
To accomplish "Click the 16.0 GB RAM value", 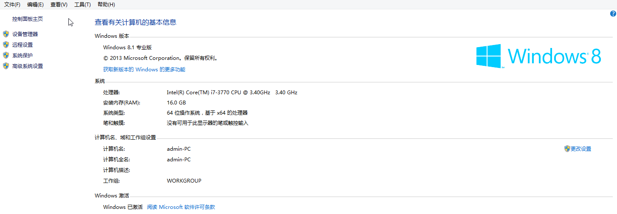I will pyautogui.click(x=176, y=103).
